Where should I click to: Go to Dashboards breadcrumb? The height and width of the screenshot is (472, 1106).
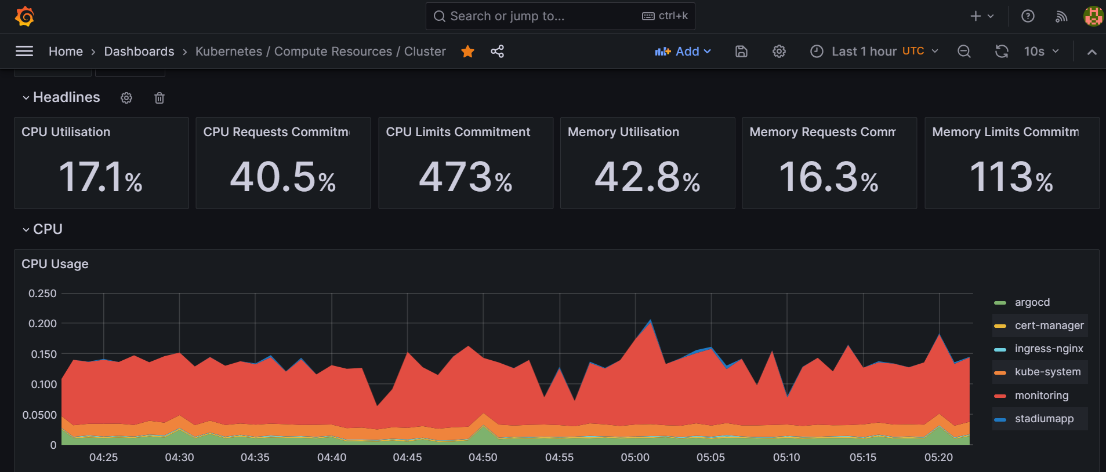139,52
